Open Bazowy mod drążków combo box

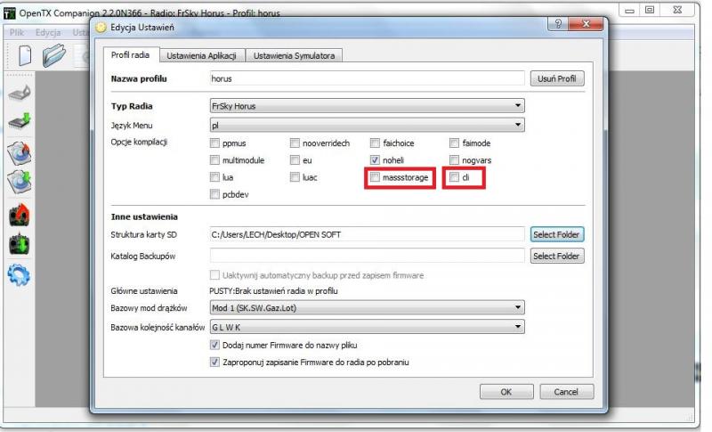click(x=366, y=308)
